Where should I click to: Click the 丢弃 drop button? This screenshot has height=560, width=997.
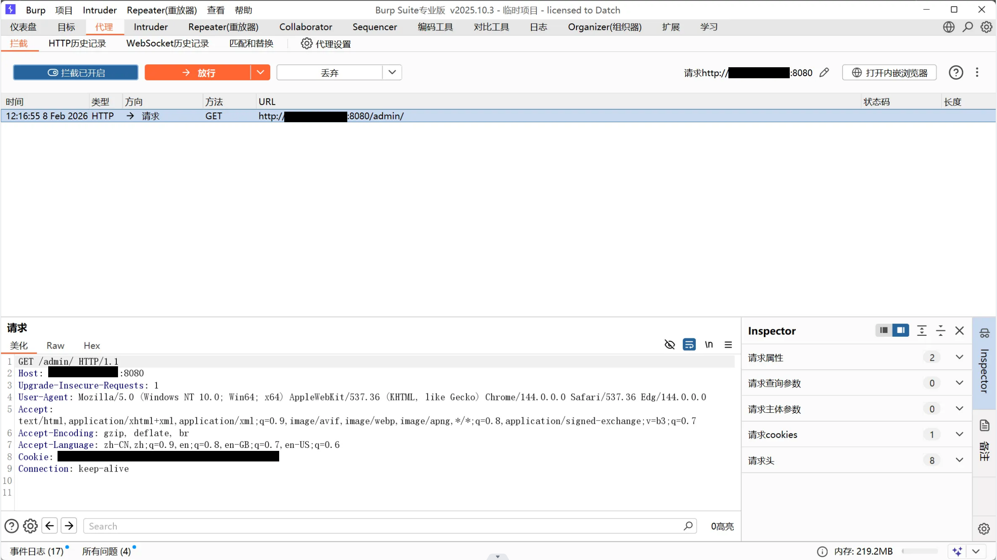330,73
